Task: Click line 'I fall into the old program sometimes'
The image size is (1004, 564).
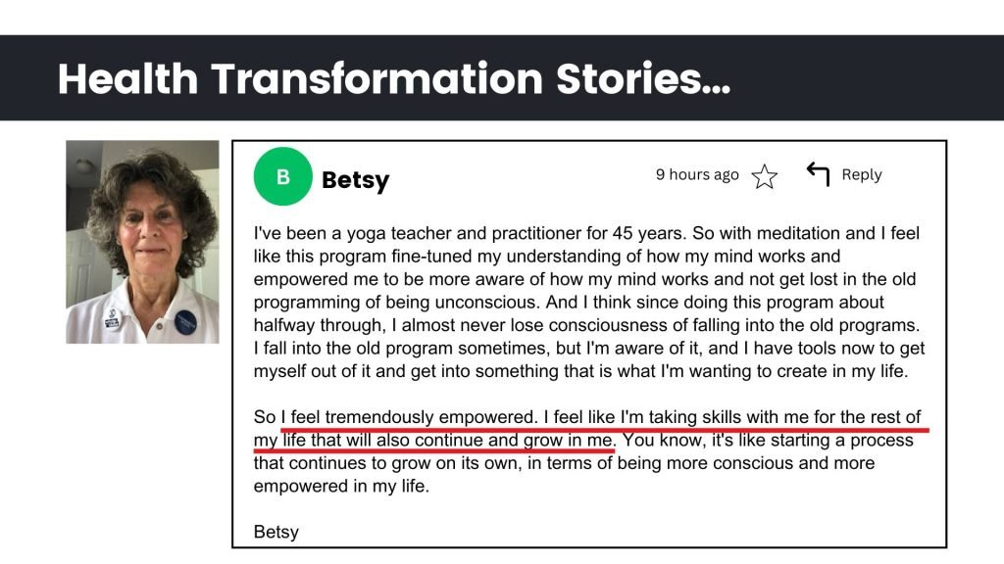Action: coord(589,348)
